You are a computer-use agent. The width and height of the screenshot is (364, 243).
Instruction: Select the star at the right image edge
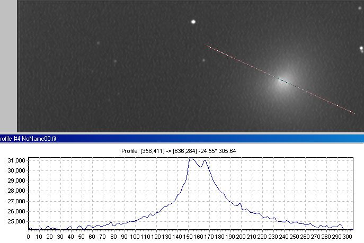tap(361, 49)
